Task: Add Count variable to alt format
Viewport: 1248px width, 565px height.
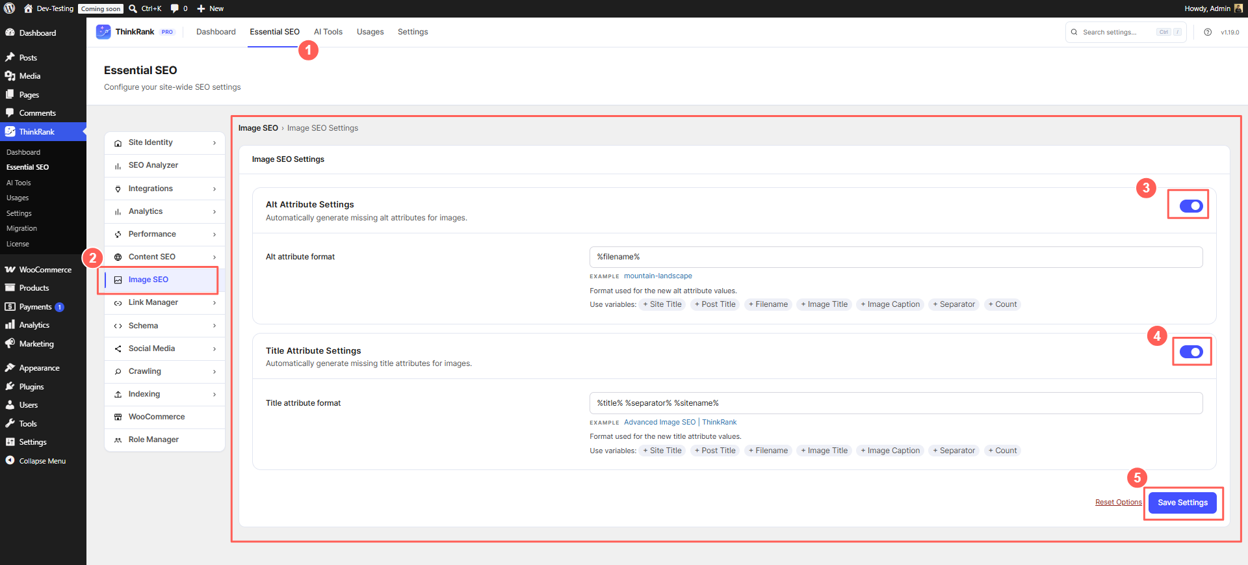Action: point(1002,304)
